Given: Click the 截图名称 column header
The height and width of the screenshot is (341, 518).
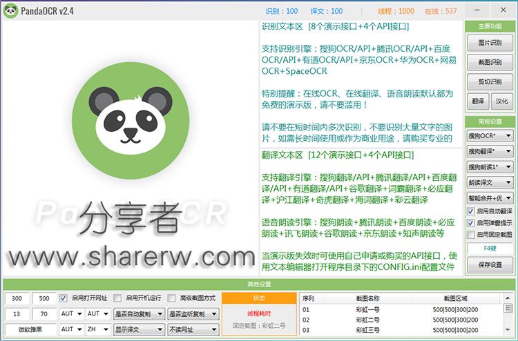Looking at the screenshot, I should 367,298.
